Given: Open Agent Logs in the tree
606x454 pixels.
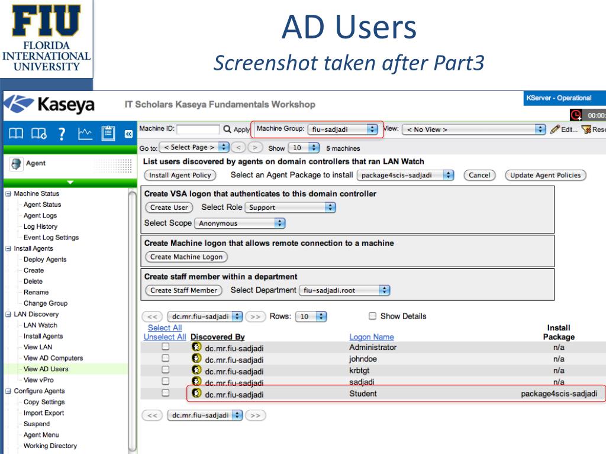Looking at the screenshot, I should [x=40, y=215].
